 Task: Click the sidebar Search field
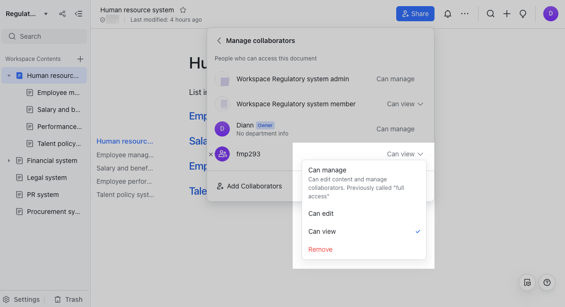tap(44, 36)
